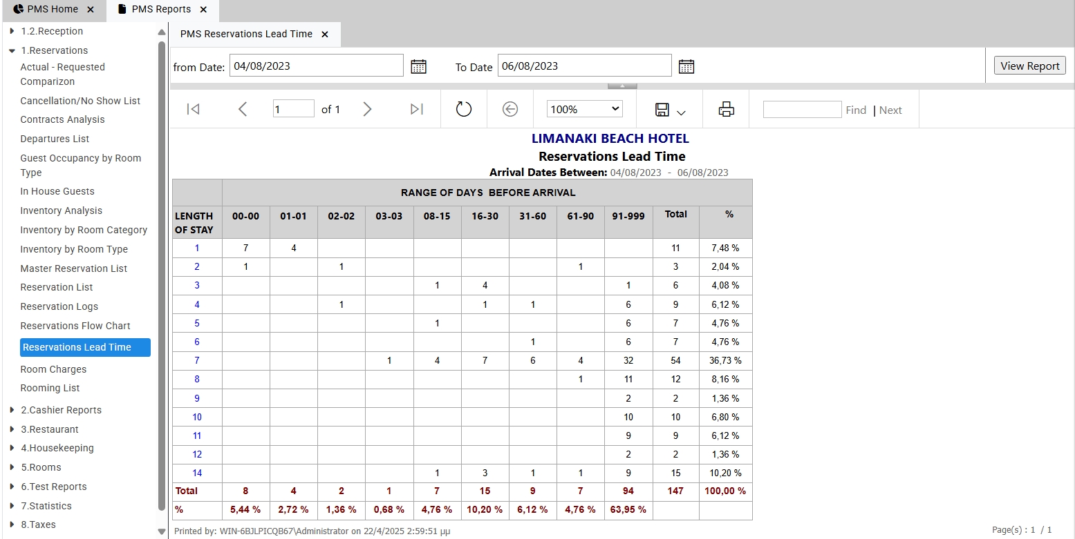Close the PMS Home tab
The width and height of the screenshot is (1075, 539).
(91, 10)
